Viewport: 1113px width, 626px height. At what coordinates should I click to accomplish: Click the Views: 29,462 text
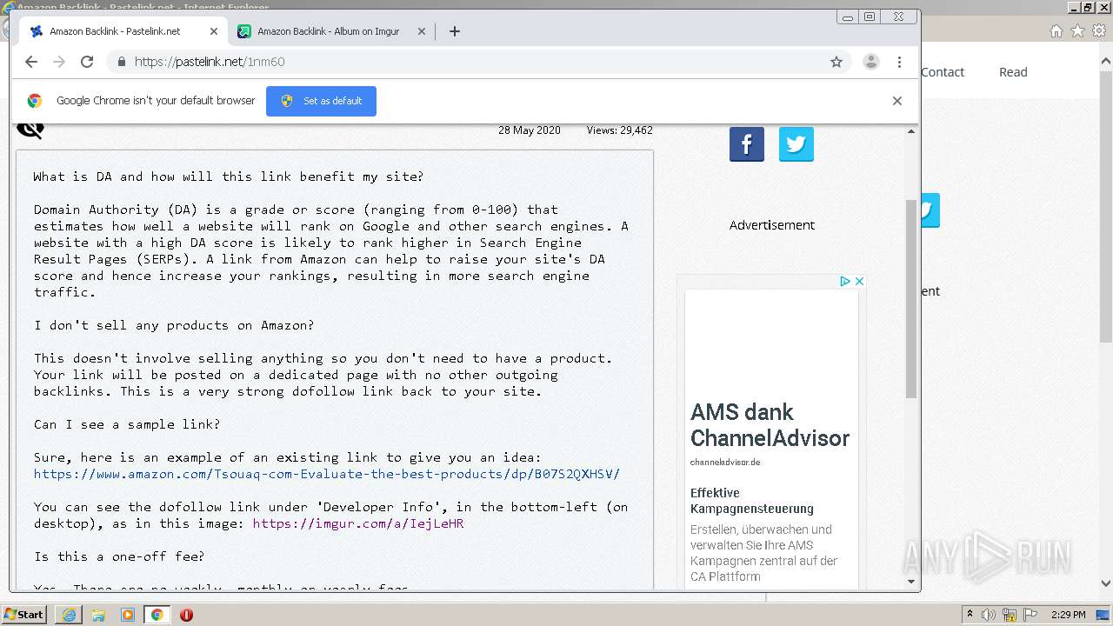[x=619, y=130]
